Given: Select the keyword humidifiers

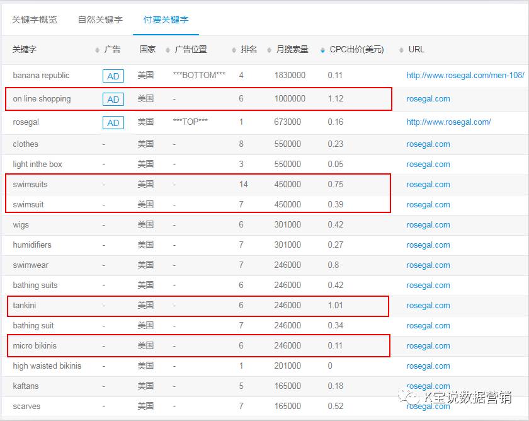Looking at the screenshot, I should (32, 245).
